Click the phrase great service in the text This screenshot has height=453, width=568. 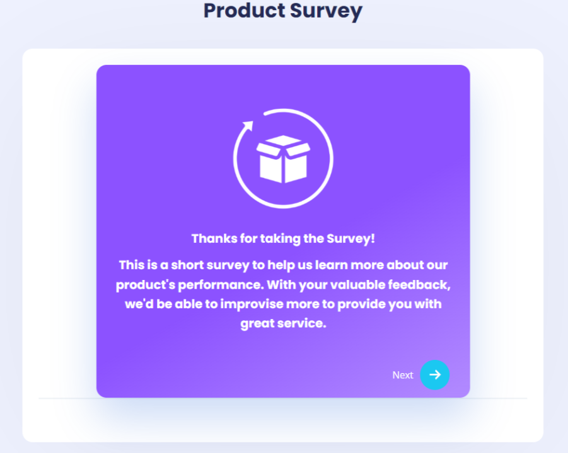(283, 323)
